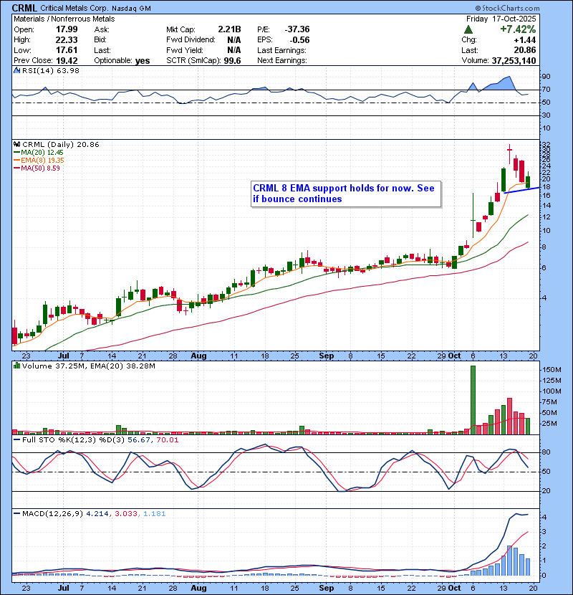Click the volume bars icon beside Volume legend
The height and width of the screenshot is (595, 573).
click(16, 366)
